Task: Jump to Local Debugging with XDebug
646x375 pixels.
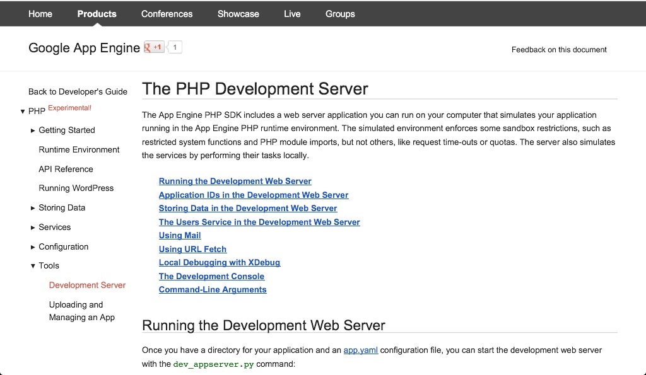Action: [220, 263]
